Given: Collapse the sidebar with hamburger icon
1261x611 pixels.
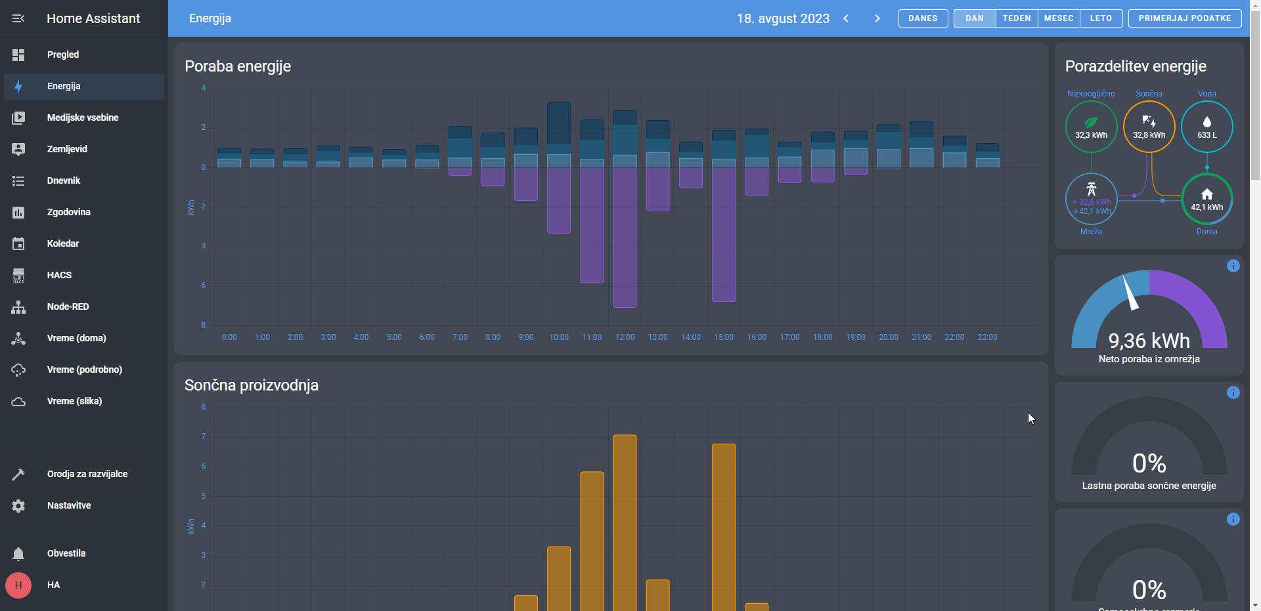Looking at the screenshot, I should tap(18, 18).
